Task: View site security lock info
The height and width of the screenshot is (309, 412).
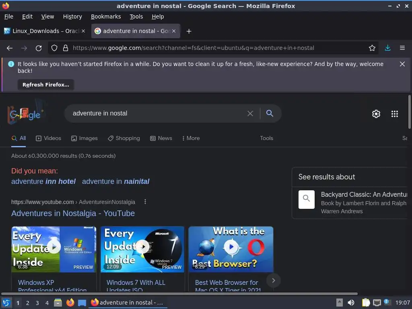Action: tap(66, 48)
